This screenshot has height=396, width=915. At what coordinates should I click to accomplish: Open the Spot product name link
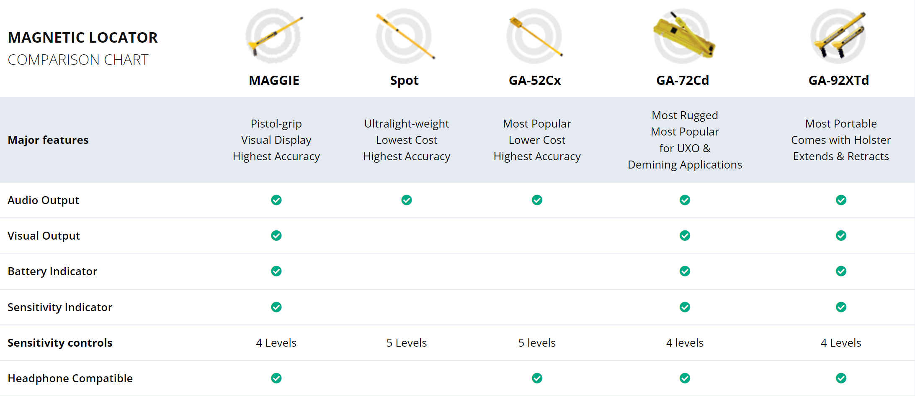tap(404, 80)
